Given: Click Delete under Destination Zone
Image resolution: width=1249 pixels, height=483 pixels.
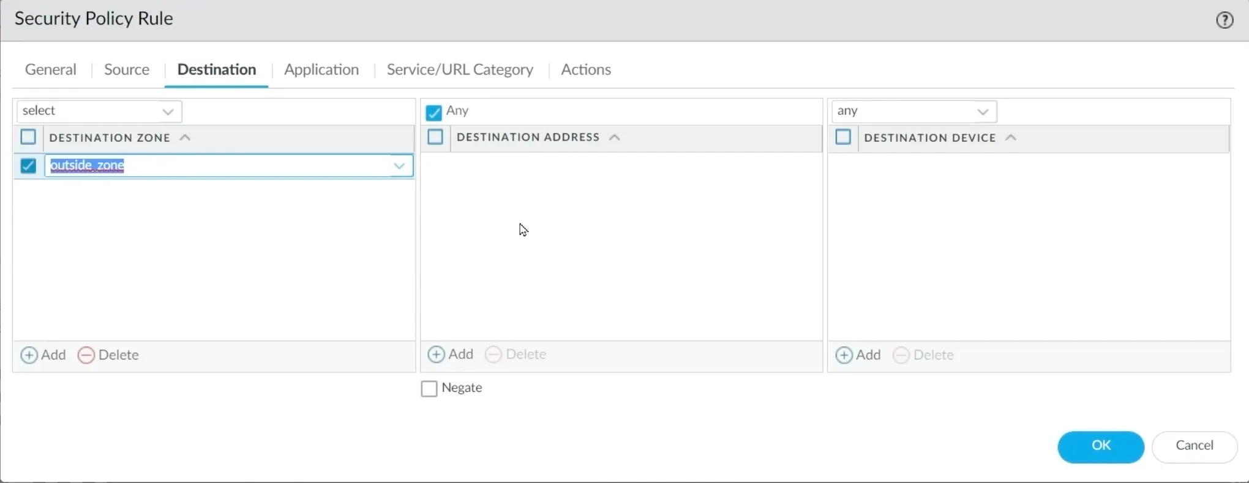Looking at the screenshot, I should [x=108, y=355].
